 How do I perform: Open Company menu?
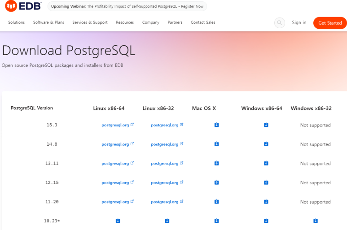point(151,22)
